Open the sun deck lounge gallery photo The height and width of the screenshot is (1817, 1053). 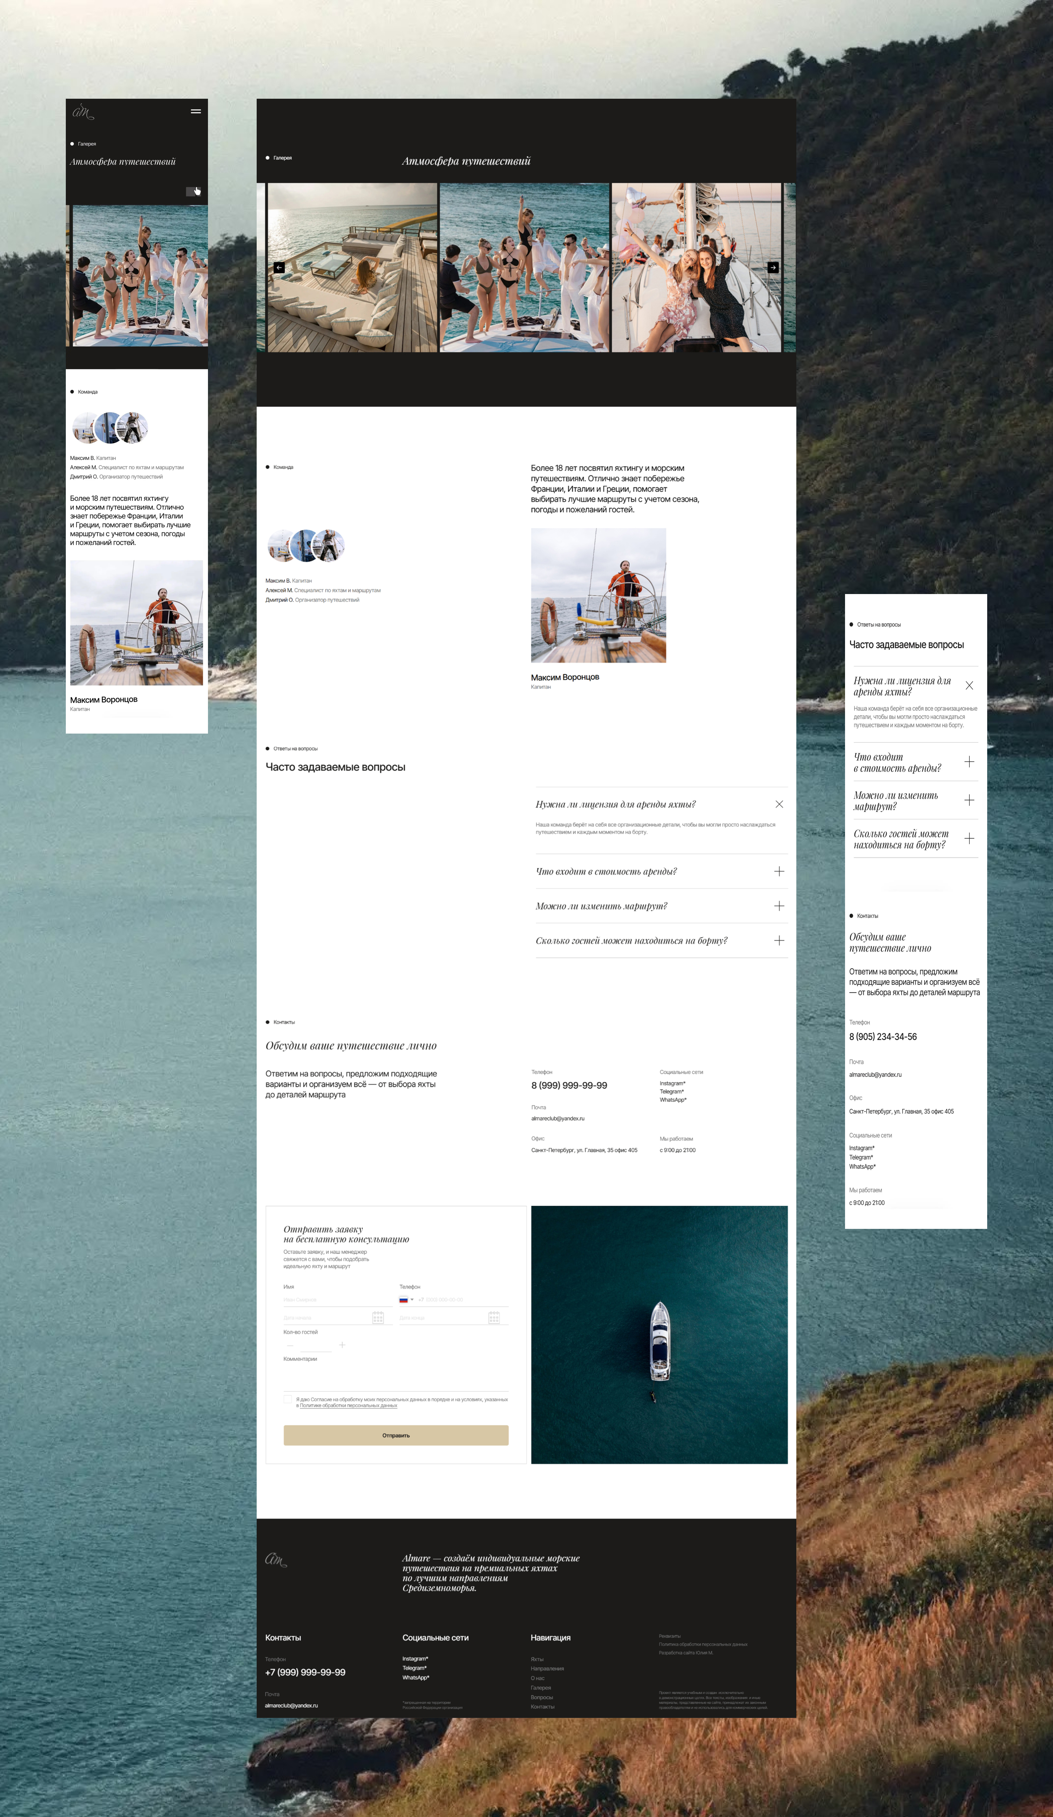(x=352, y=268)
